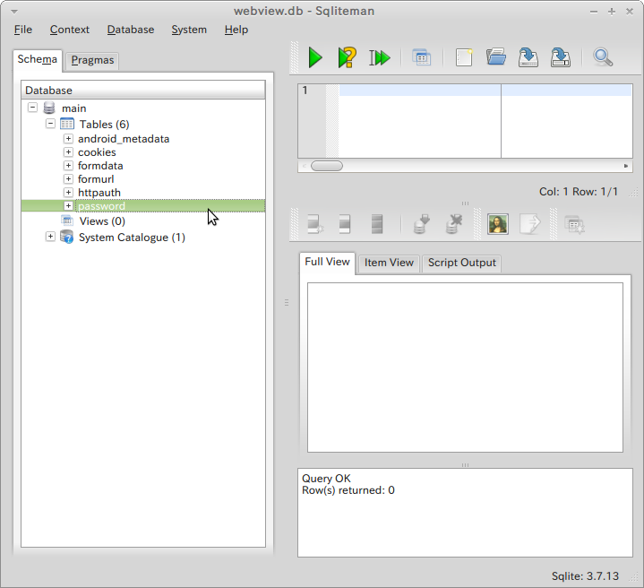The image size is (644, 588).
Task: Open SQL script folder icon
Action: pos(496,57)
